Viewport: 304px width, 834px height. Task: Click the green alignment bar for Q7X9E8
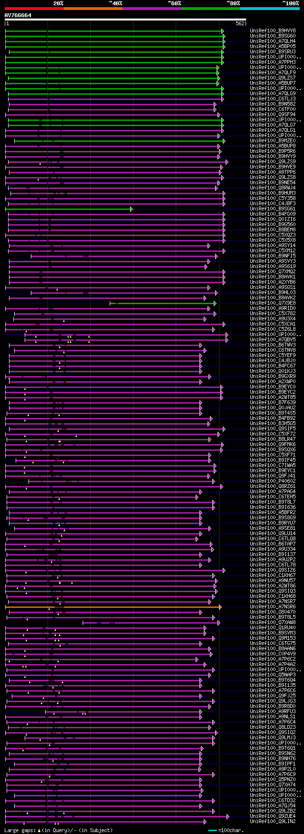click(x=163, y=303)
